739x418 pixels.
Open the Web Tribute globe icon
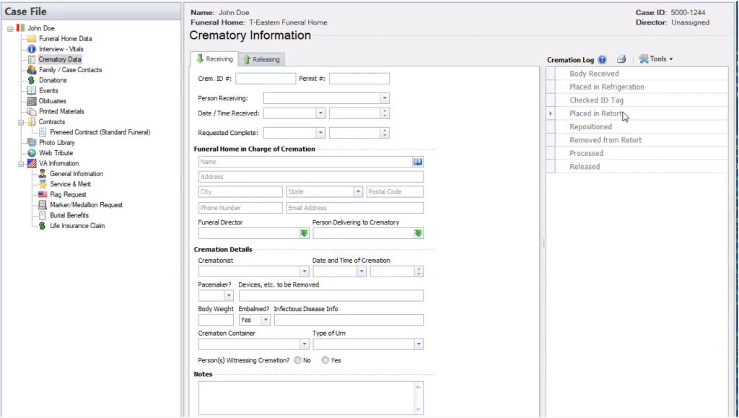click(x=32, y=152)
